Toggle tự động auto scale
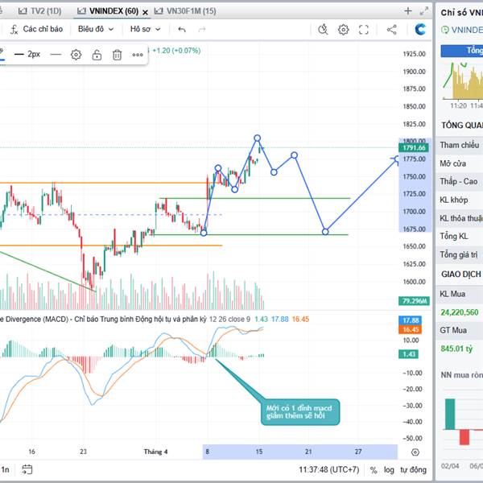483x483 pixels. 413,470
